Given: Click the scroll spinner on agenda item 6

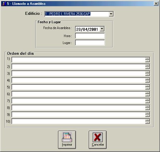Looking at the screenshot, I should pos(147,94).
